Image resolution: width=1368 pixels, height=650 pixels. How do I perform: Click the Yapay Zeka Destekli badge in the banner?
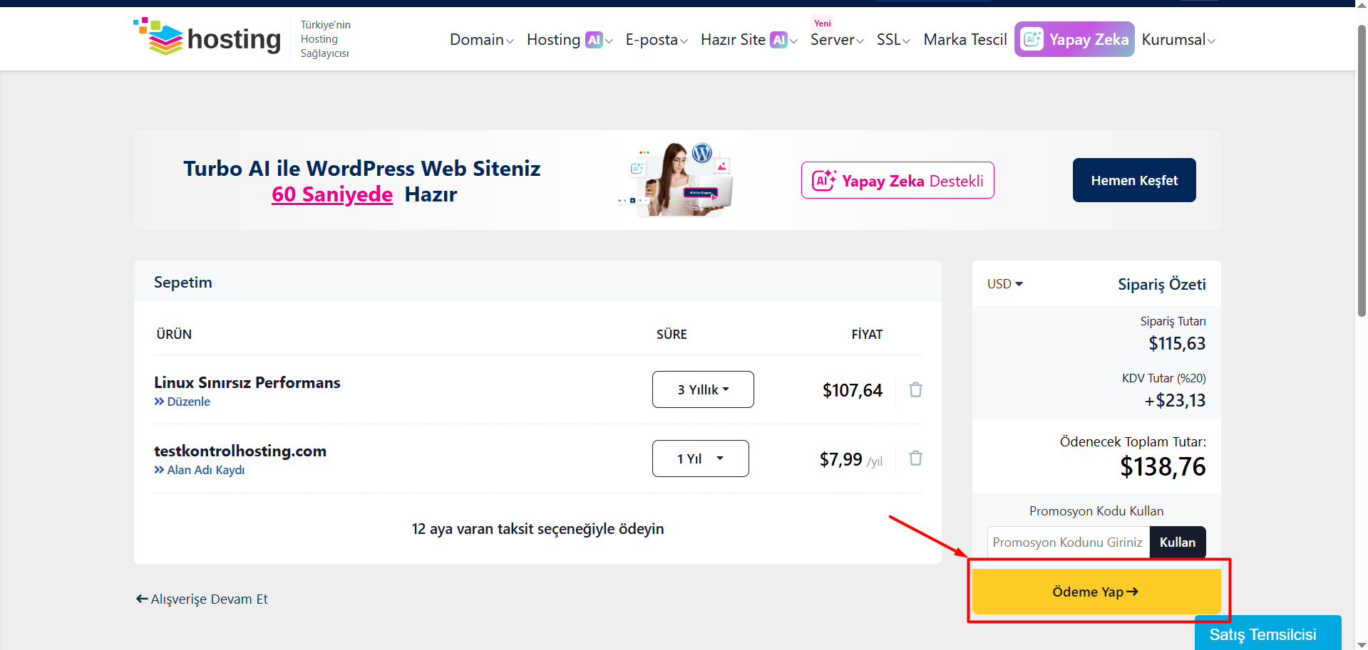pos(898,180)
